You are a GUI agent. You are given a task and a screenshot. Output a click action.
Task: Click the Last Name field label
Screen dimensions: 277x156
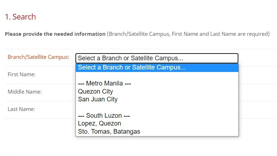21,109
